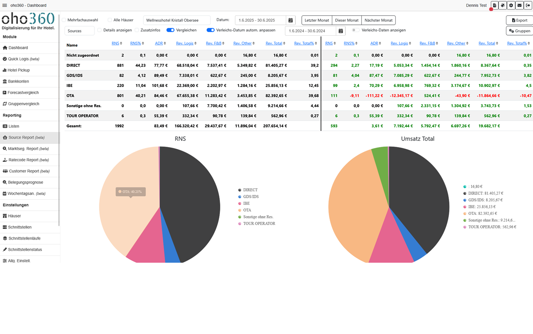Open Schnittstellenläufe in sidebar
Viewport: 533px width, 334px height.
click(x=29, y=238)
